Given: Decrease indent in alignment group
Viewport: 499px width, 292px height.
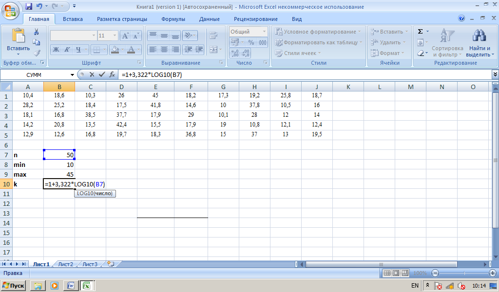Looking at the screenshot, I should pyautogui.click(x=188, y=50).
